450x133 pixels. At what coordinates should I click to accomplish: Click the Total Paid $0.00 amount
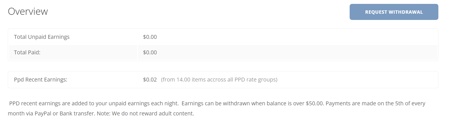pos(150,53)
